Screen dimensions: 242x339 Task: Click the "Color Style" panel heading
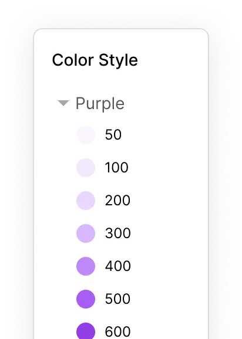95,60
